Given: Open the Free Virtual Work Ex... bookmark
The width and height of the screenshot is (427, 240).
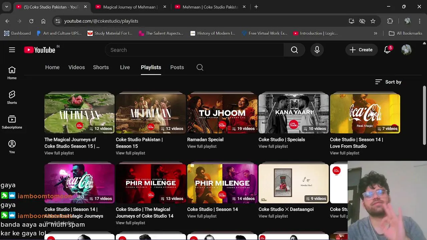Looking at the screenshot, I should tap(265, 33).
